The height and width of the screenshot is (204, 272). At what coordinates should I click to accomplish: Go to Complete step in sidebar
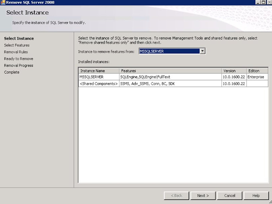pyautogui.click(x=12, y=72)
